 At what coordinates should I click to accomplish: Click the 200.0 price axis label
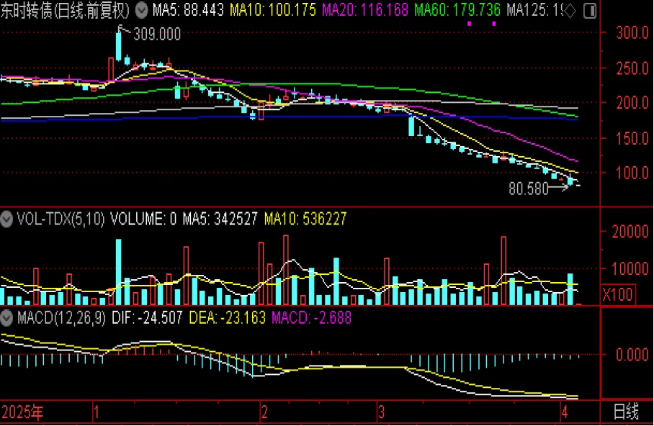632,102
